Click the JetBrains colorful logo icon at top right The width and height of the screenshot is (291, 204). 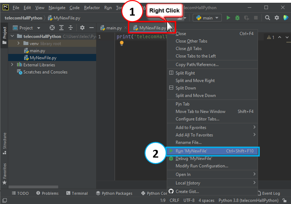tap(286, 18)
